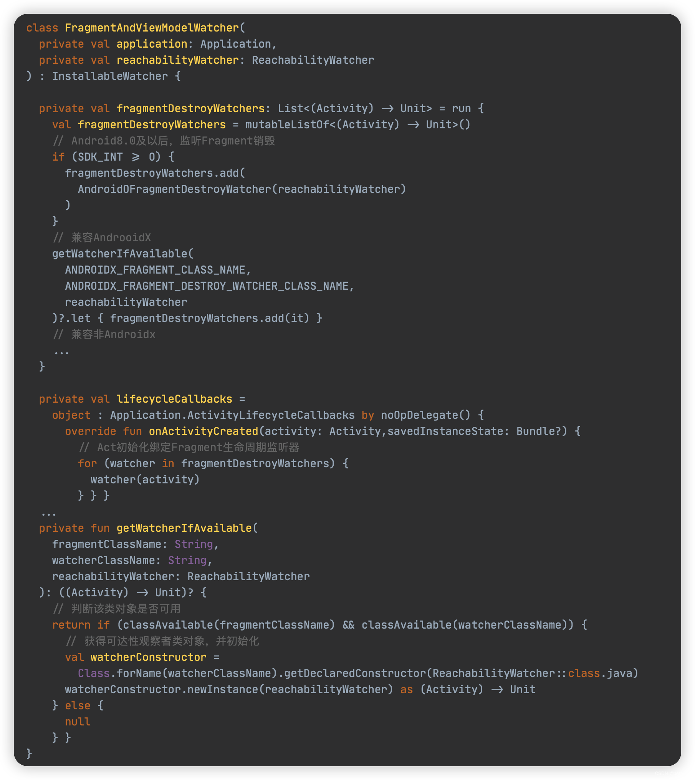Viewport: 695px width, 780px height.
Task: Click the '?.let' call
Action: pos(74,319)
